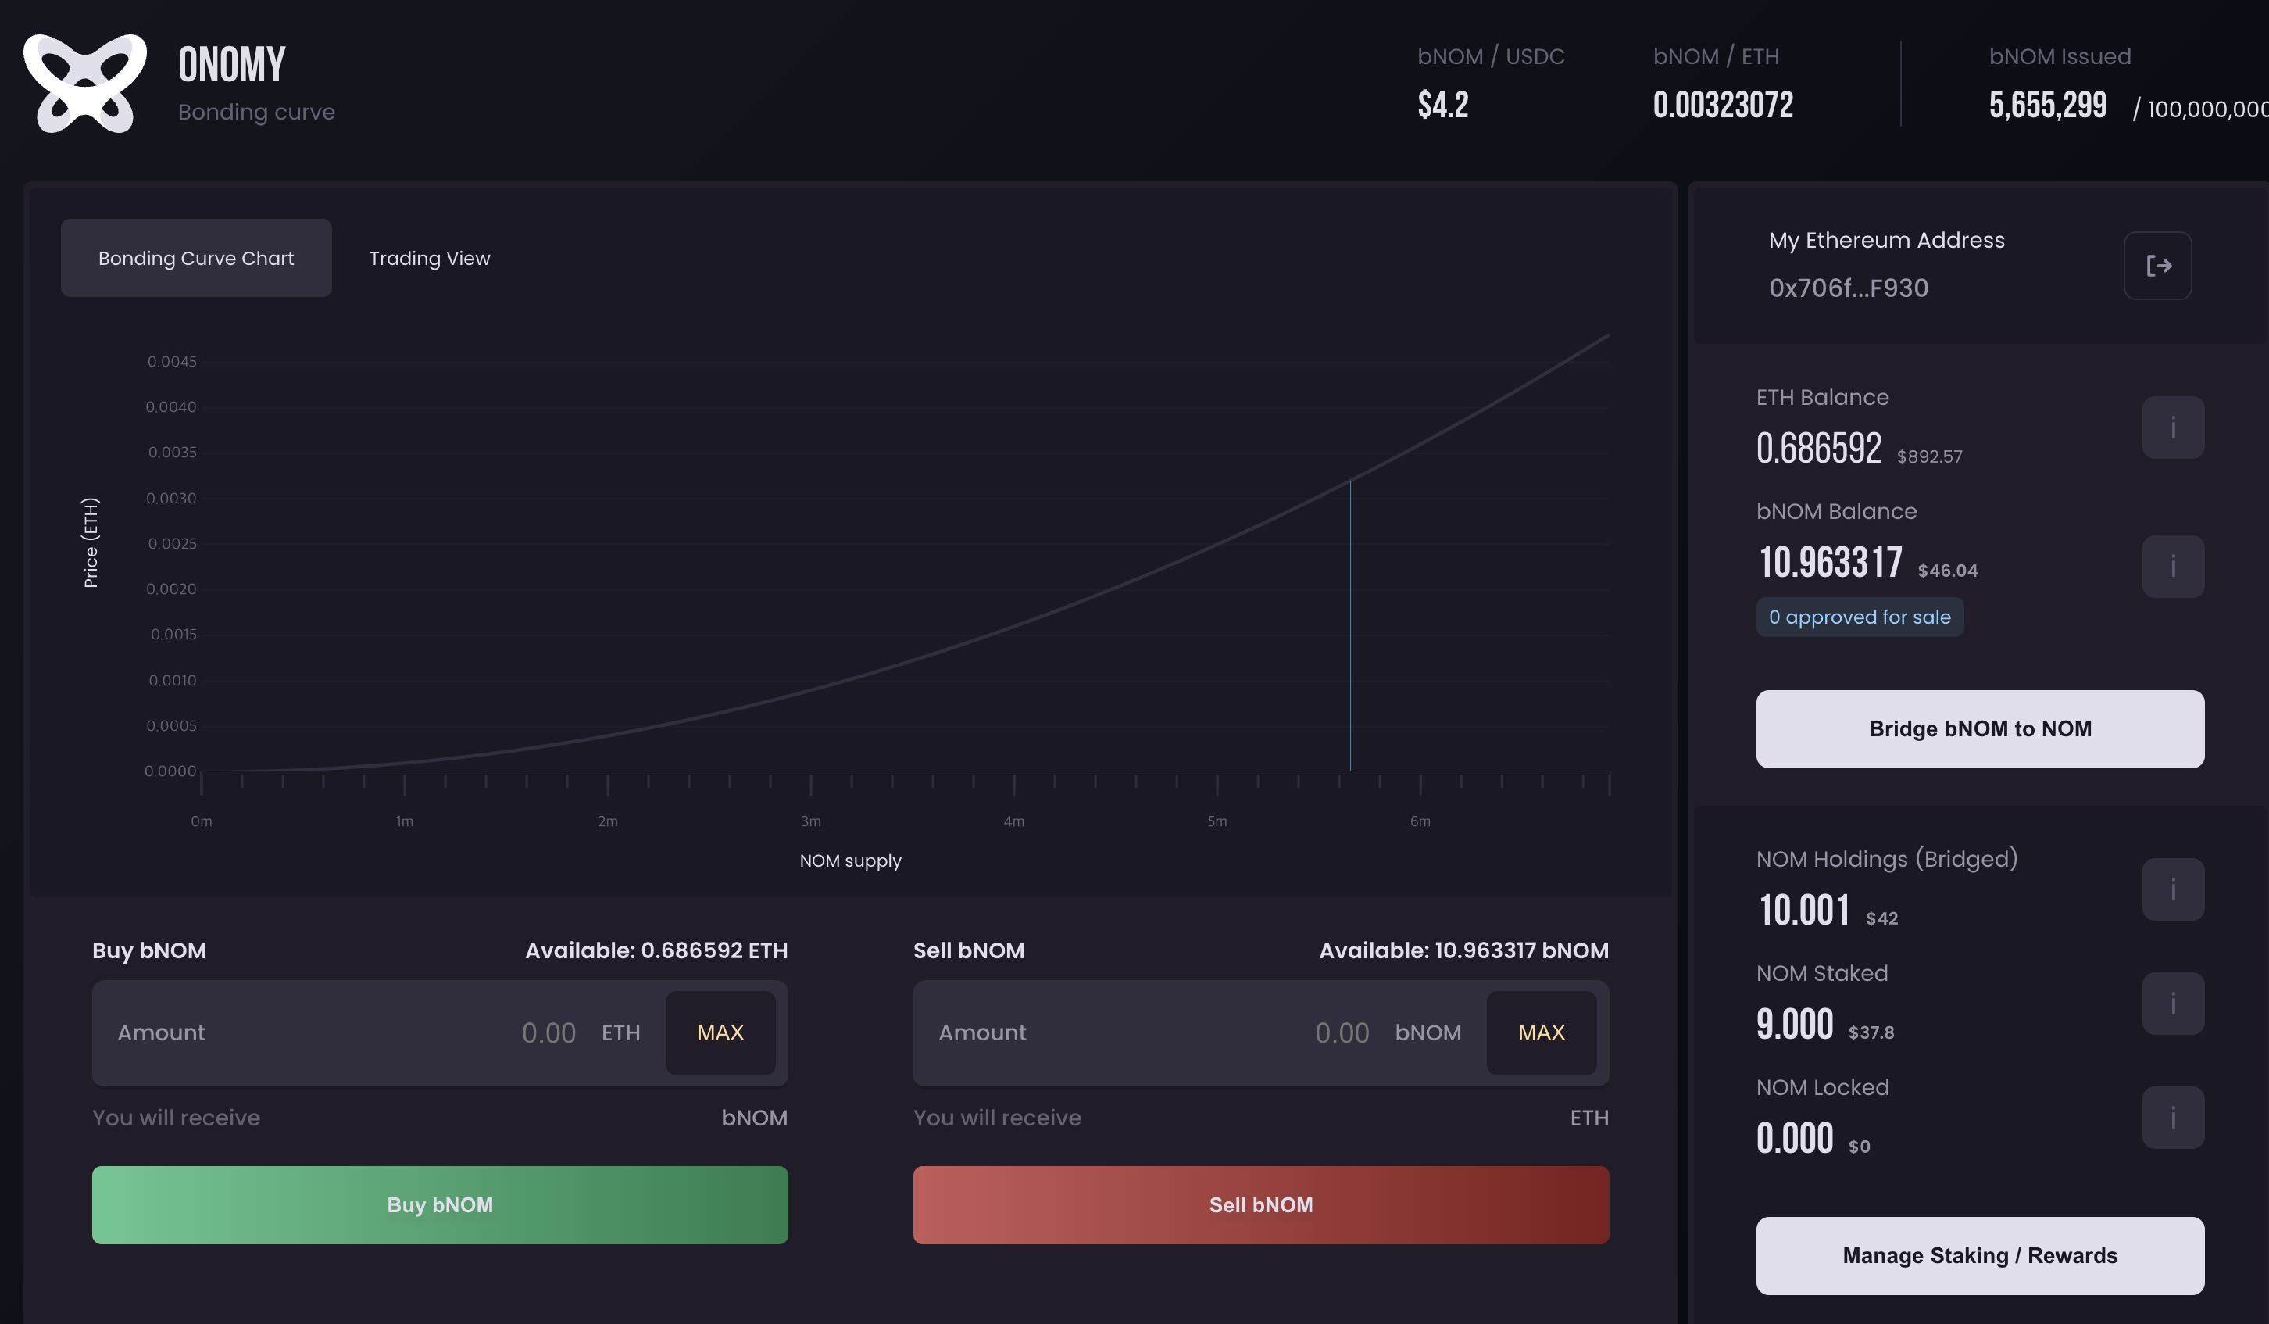Screen dimensions: 2269x1324
Task: Click Bridge bNOM to NOM button
Action: (x=1979, y=728)
